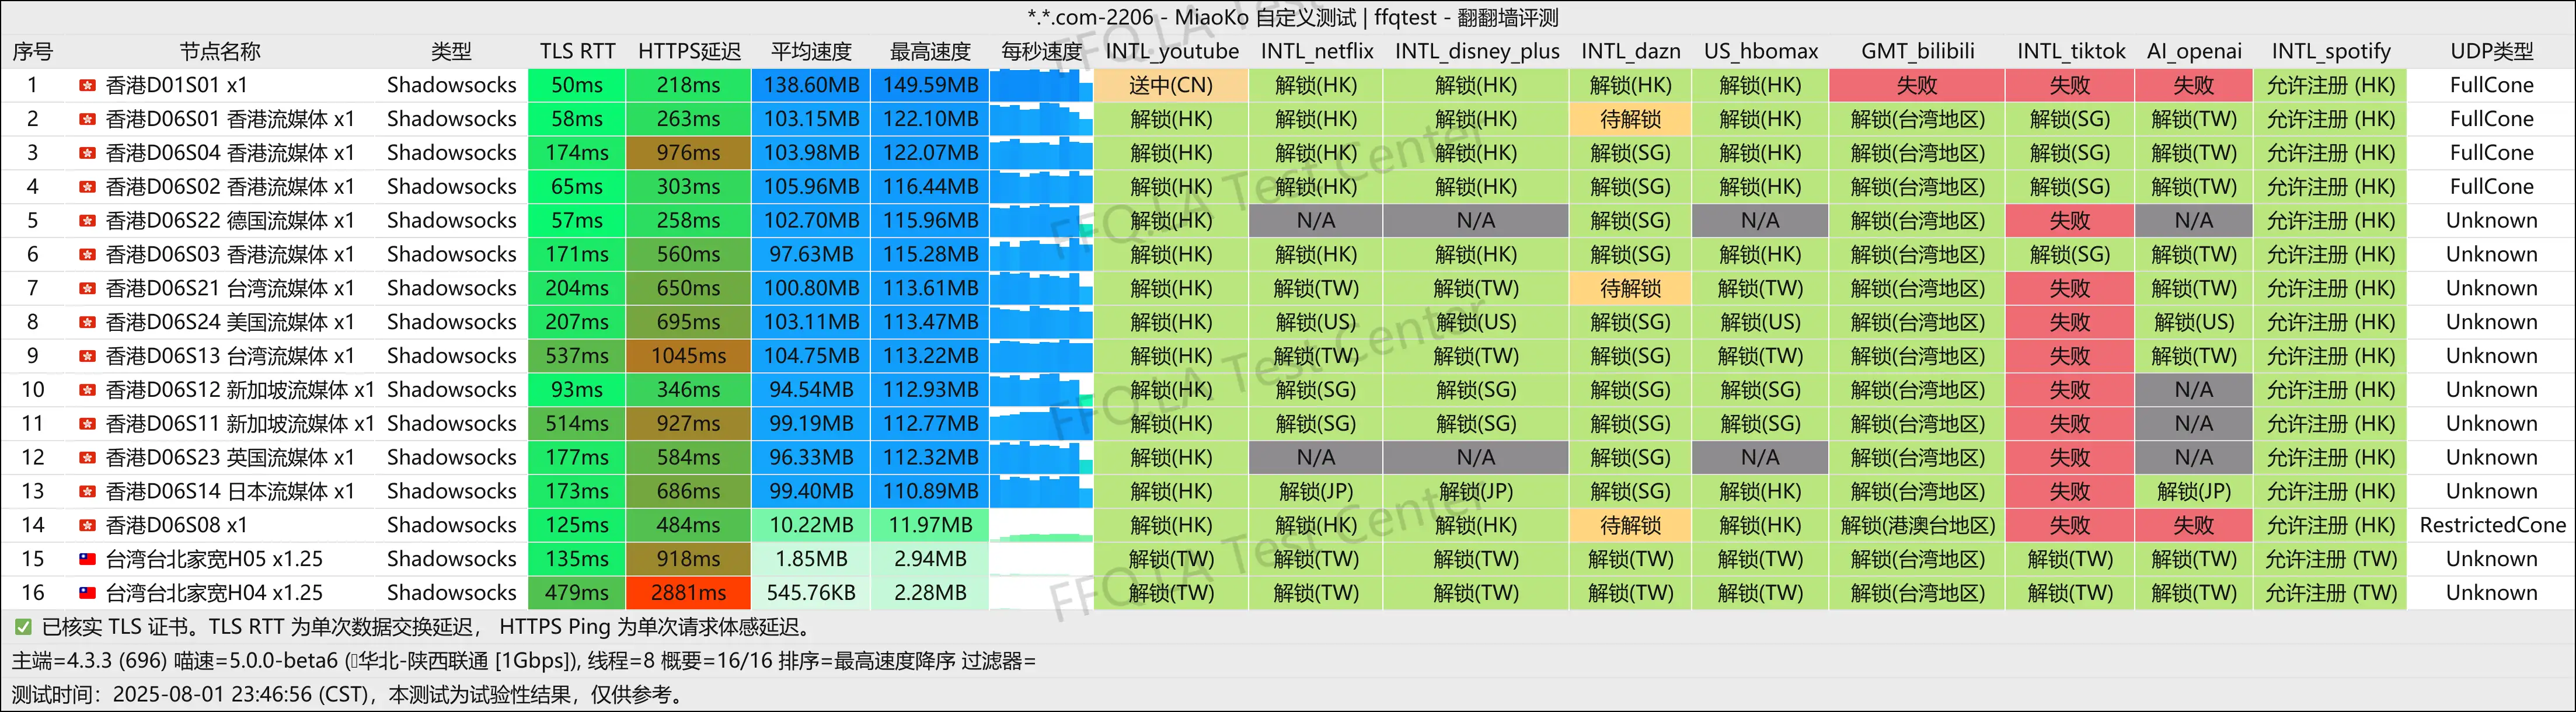The height and width of the screenshot is (712, 2576).
Task: Click the RestrictedCone UDP type cell
Action: coord(2492,525)
